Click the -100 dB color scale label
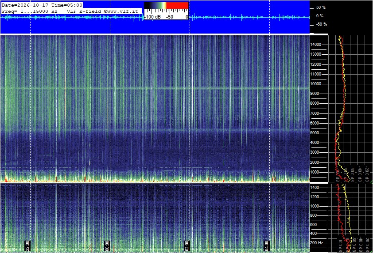373x253 pixels. point(153,17)
